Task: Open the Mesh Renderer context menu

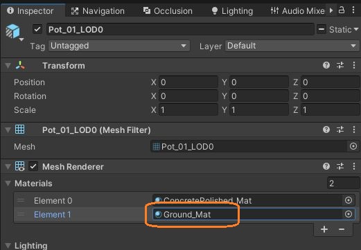Action: [x=354, y=166]
